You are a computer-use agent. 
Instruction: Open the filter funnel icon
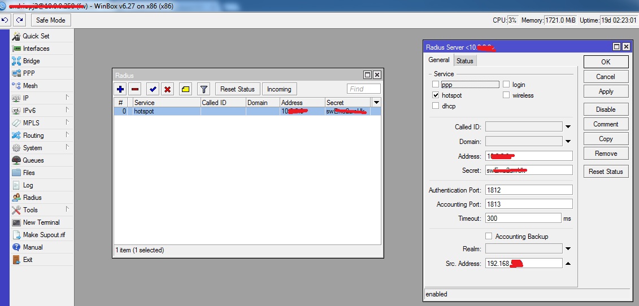[204, 89]
